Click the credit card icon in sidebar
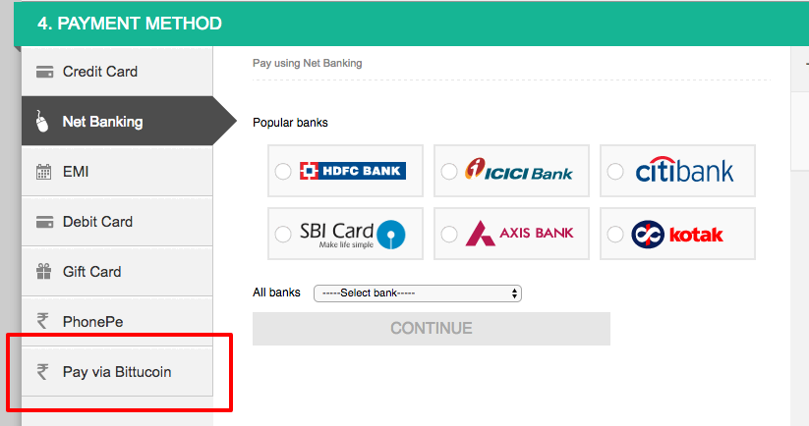Viewport: 809px width, 426px height. 44,72
